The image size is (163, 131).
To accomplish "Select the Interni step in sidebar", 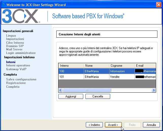I will tap(11, 62).
